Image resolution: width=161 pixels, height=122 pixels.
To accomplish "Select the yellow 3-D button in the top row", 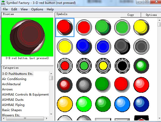I will click(141, 27).
